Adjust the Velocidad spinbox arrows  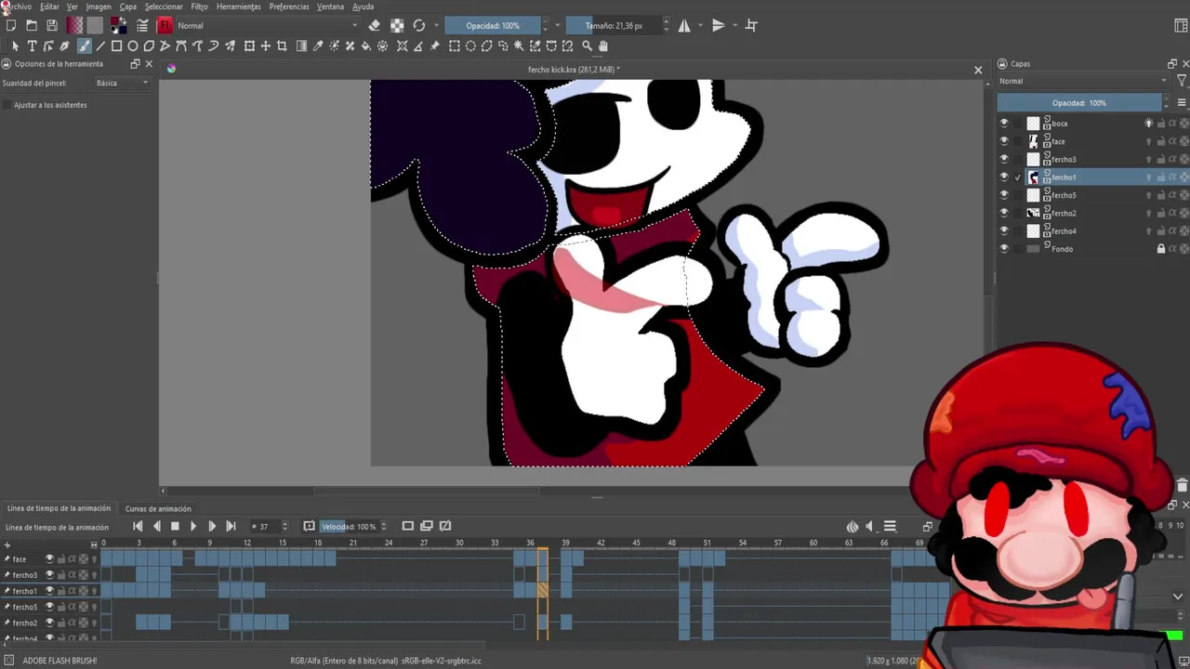(383, 527)
